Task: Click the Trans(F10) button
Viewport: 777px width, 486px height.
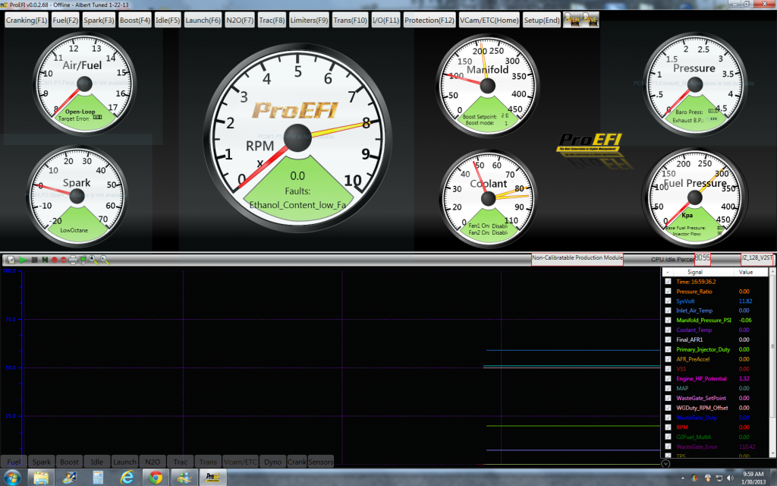Action: pyautogui.click(x=350, y=20)
